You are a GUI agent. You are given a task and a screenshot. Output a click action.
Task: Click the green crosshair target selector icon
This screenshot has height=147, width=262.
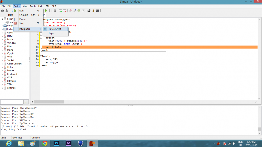tap(79, 11)
